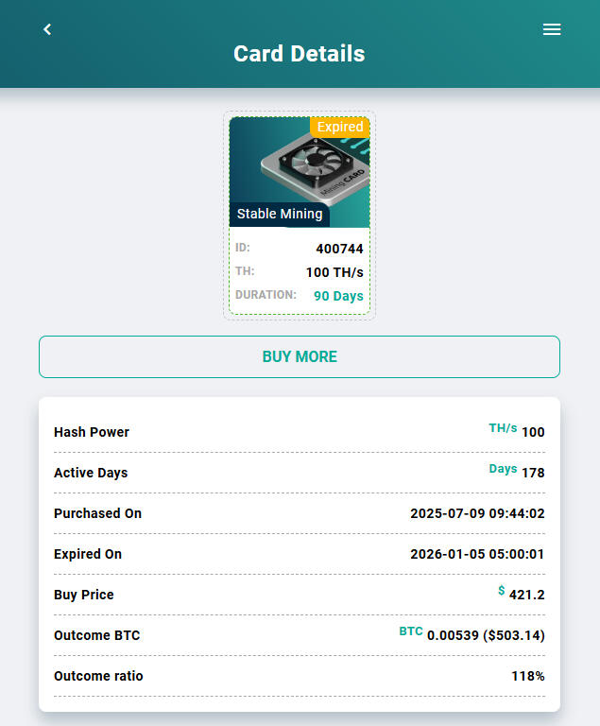Click the 90 Days duration value
600x726 pixels.
coord(338,296)
